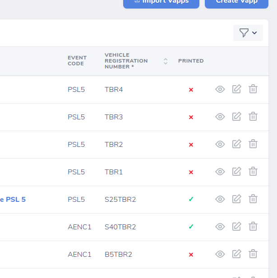Sort by Vehicle Registration Number

click(x=166, y=61)
